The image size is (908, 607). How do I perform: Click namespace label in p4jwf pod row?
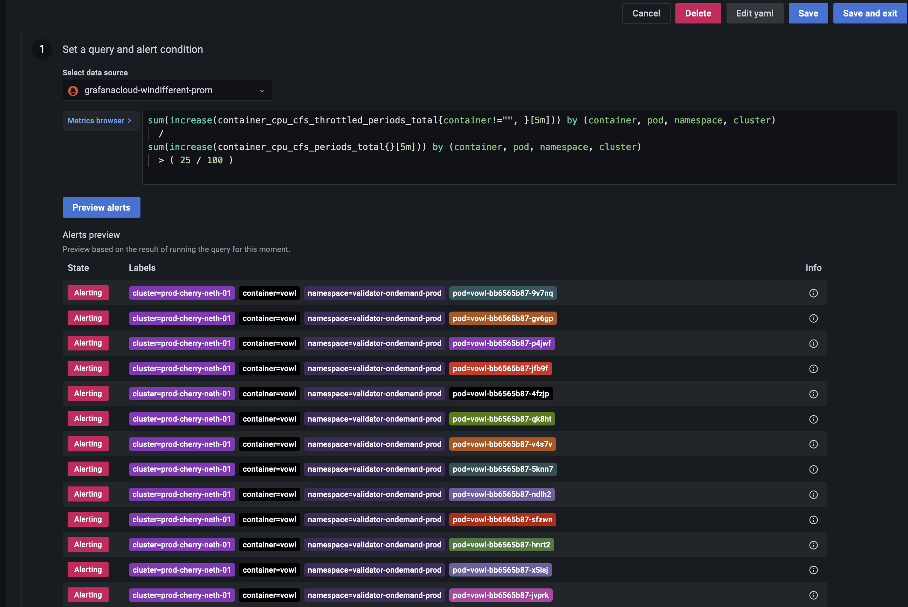coord(374,343)
